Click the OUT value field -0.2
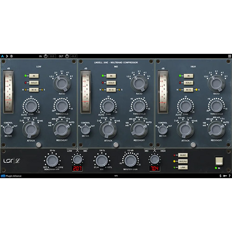This screenshot has height=232, width=232. [73, 56]
